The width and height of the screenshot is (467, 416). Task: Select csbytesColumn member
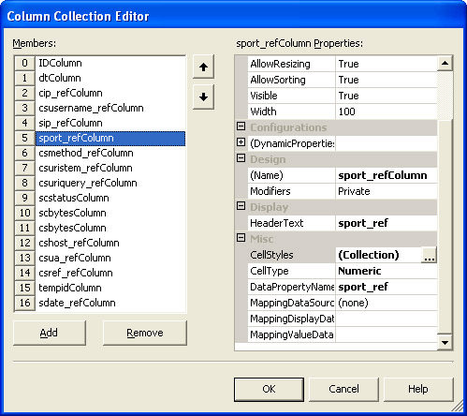click(110, 228)
